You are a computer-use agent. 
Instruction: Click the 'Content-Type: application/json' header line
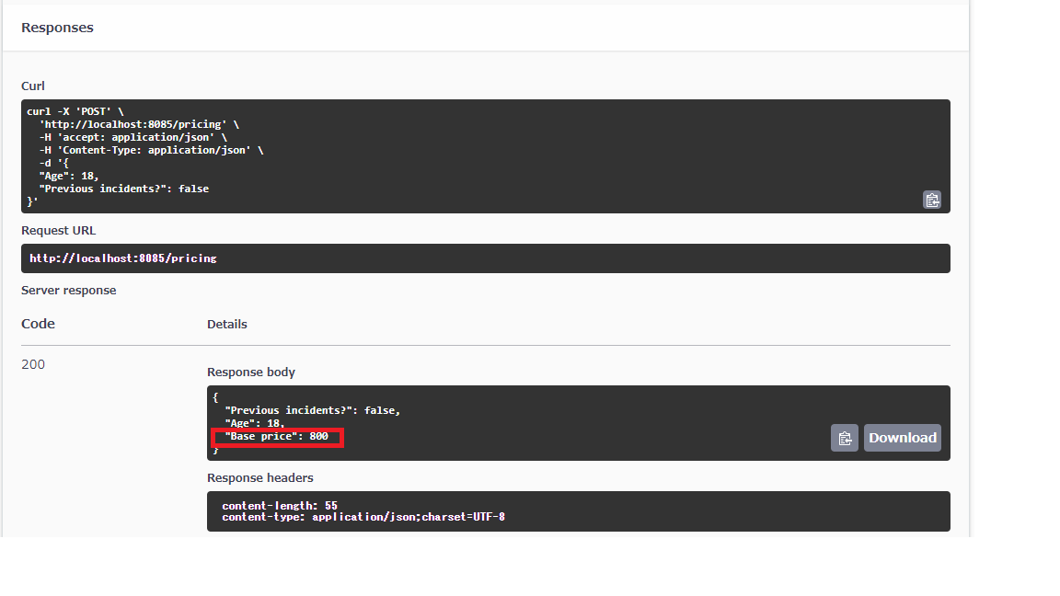tap(152, 150)
